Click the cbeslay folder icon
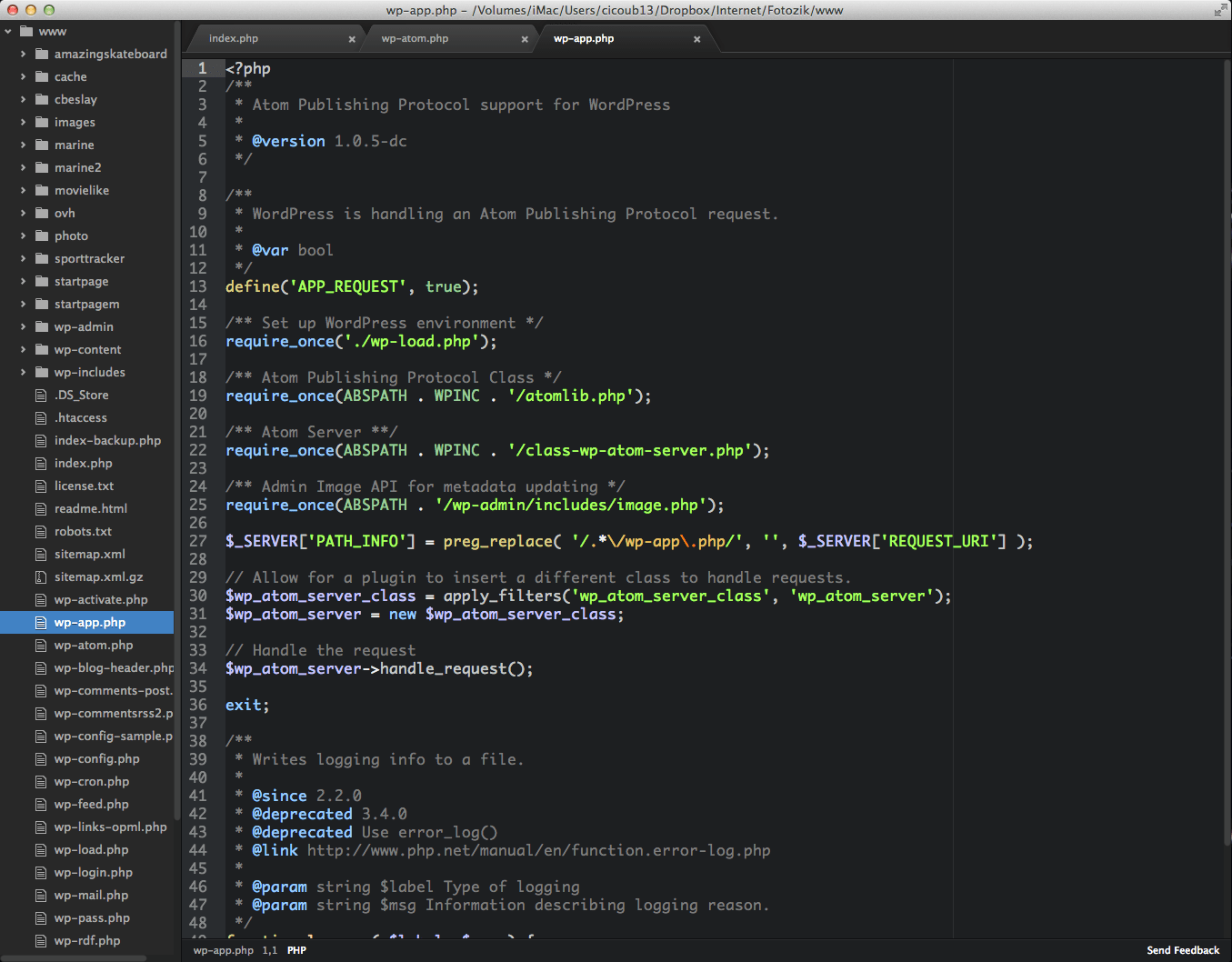 coord(42,99)
